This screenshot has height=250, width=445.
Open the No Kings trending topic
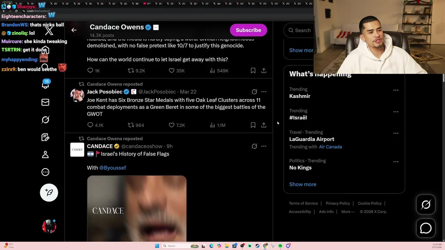point(300,168)
